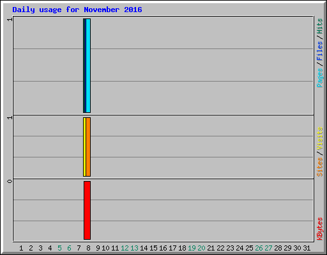Click day label '25' on the x-axis

coord(249,248)
